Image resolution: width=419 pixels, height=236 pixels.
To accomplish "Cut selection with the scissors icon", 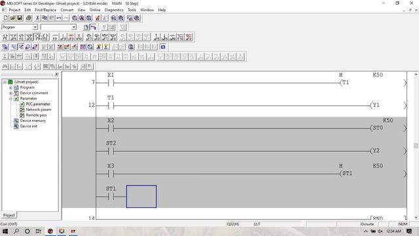I will click(38, 18).
